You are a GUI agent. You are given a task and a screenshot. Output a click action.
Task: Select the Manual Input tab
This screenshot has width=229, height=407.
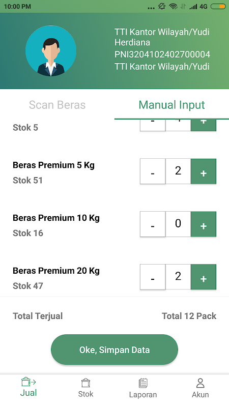click(171, 105)
